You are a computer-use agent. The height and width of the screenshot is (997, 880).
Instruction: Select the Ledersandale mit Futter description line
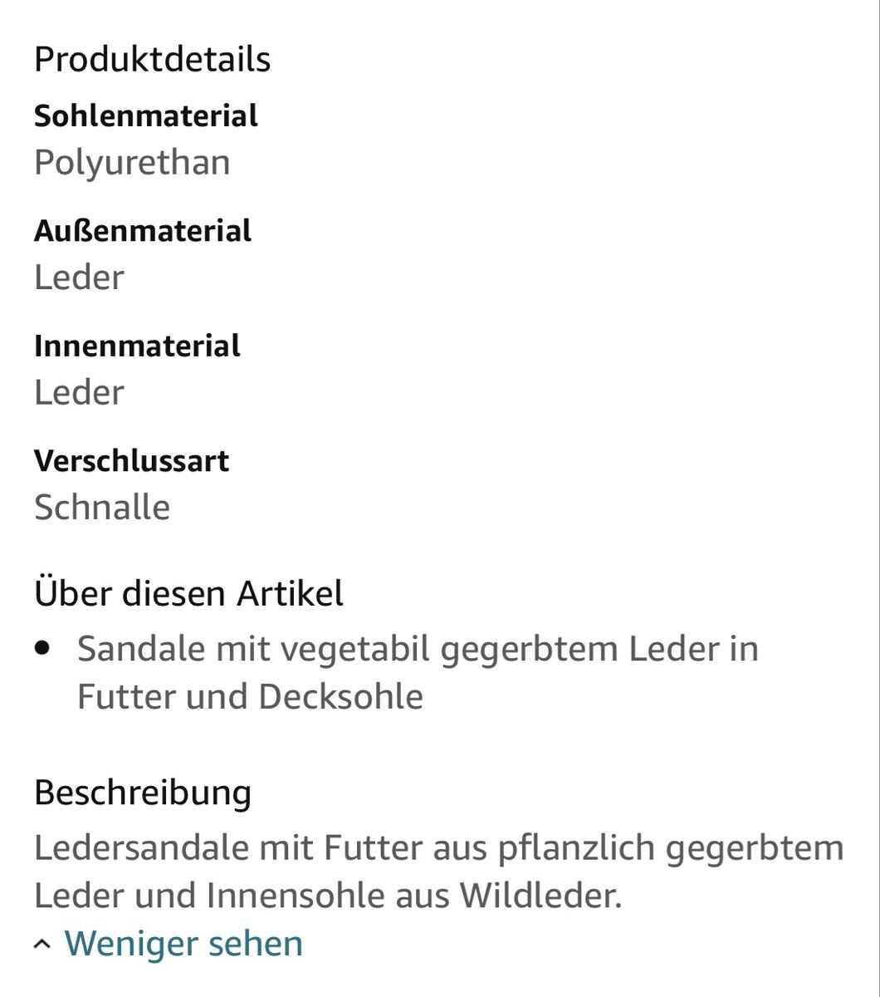439,848
